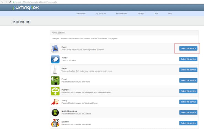This screenshot has width=204, height=129.
Task: Click the Twitter bird icon
Action: click(x=55, y=59)
